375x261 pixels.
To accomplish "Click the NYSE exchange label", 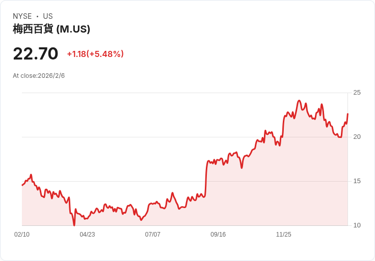I will 22,16.
